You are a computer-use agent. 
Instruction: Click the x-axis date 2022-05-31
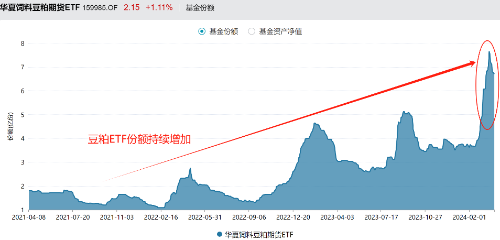click(x=205, y=217)
